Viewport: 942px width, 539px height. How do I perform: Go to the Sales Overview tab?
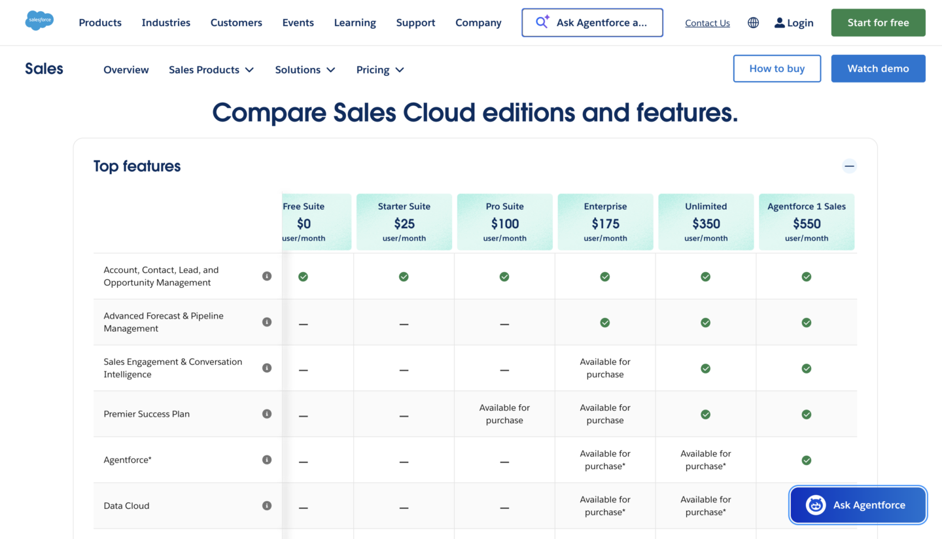click(126, 70)
